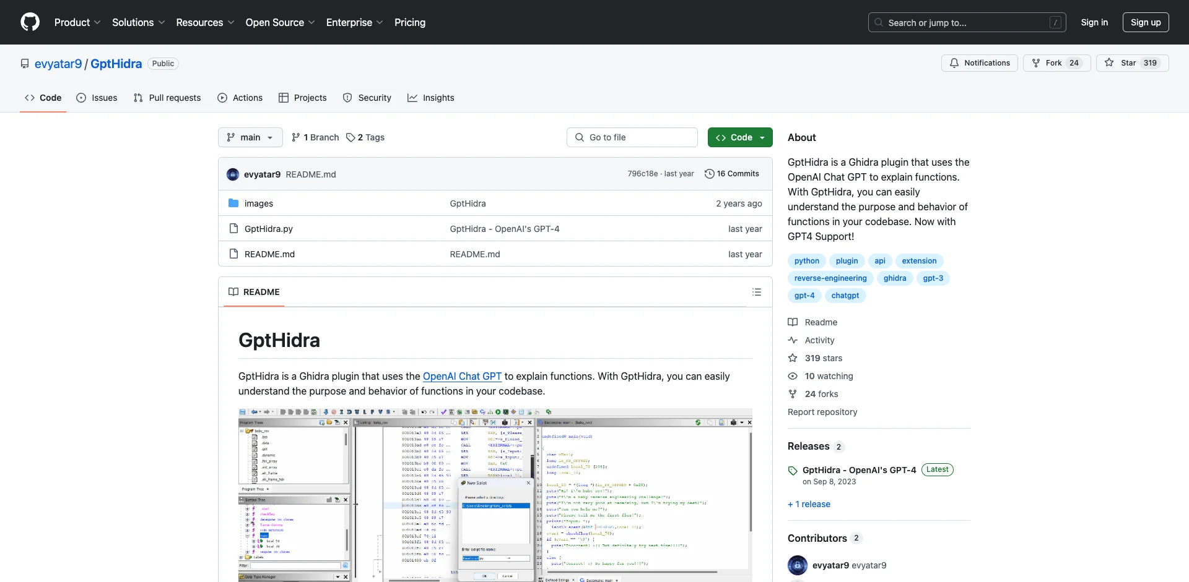
Task: Open commit hash 796c18e
Action: point(643,174)
